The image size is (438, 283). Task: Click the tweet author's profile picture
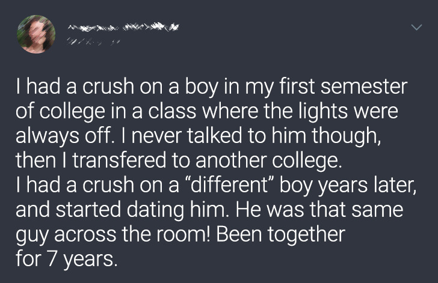[x=36, y=34]
